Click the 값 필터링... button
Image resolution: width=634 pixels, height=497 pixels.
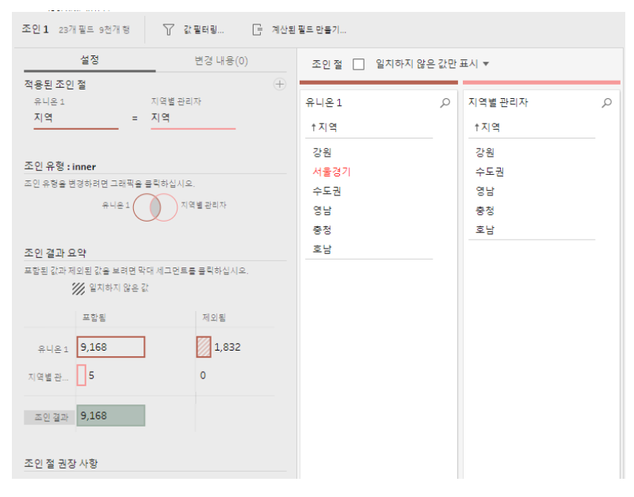(x=204, y=29)
